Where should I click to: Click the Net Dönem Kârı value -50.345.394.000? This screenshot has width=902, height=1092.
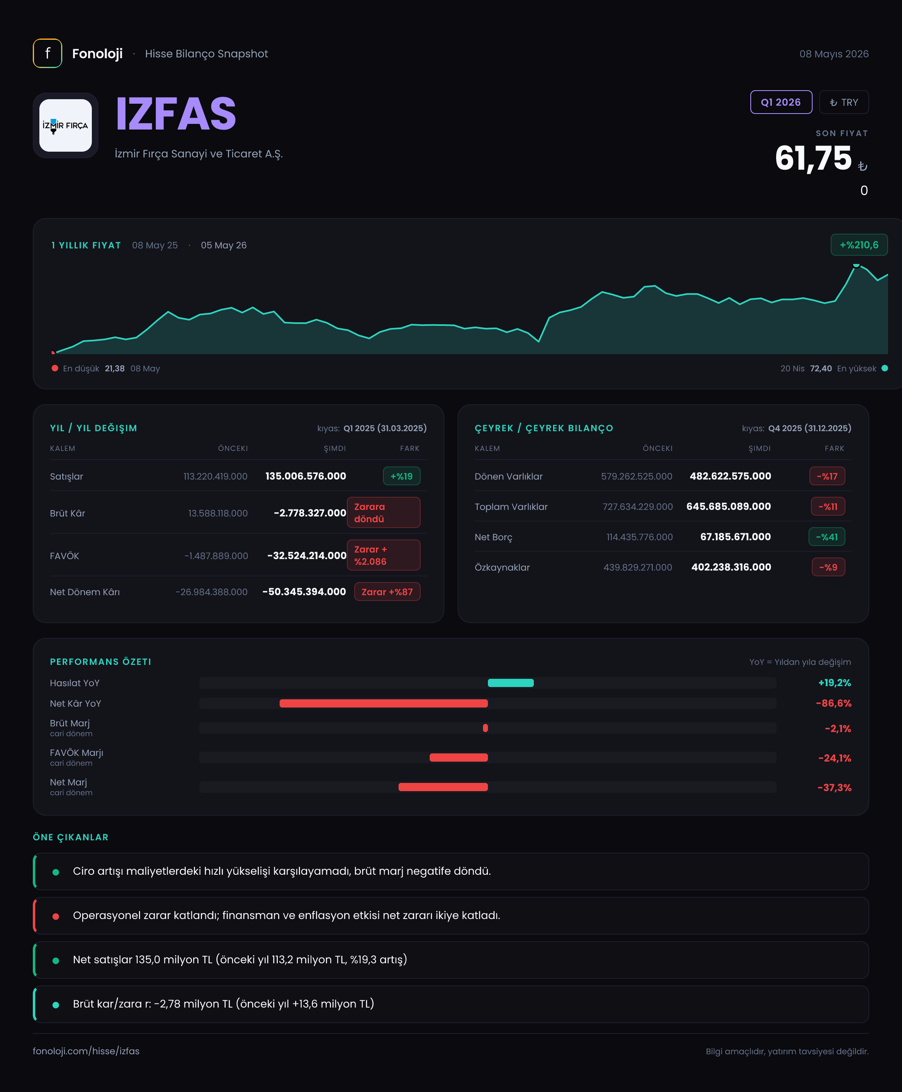pyautogui.click(x=304, y=592)
